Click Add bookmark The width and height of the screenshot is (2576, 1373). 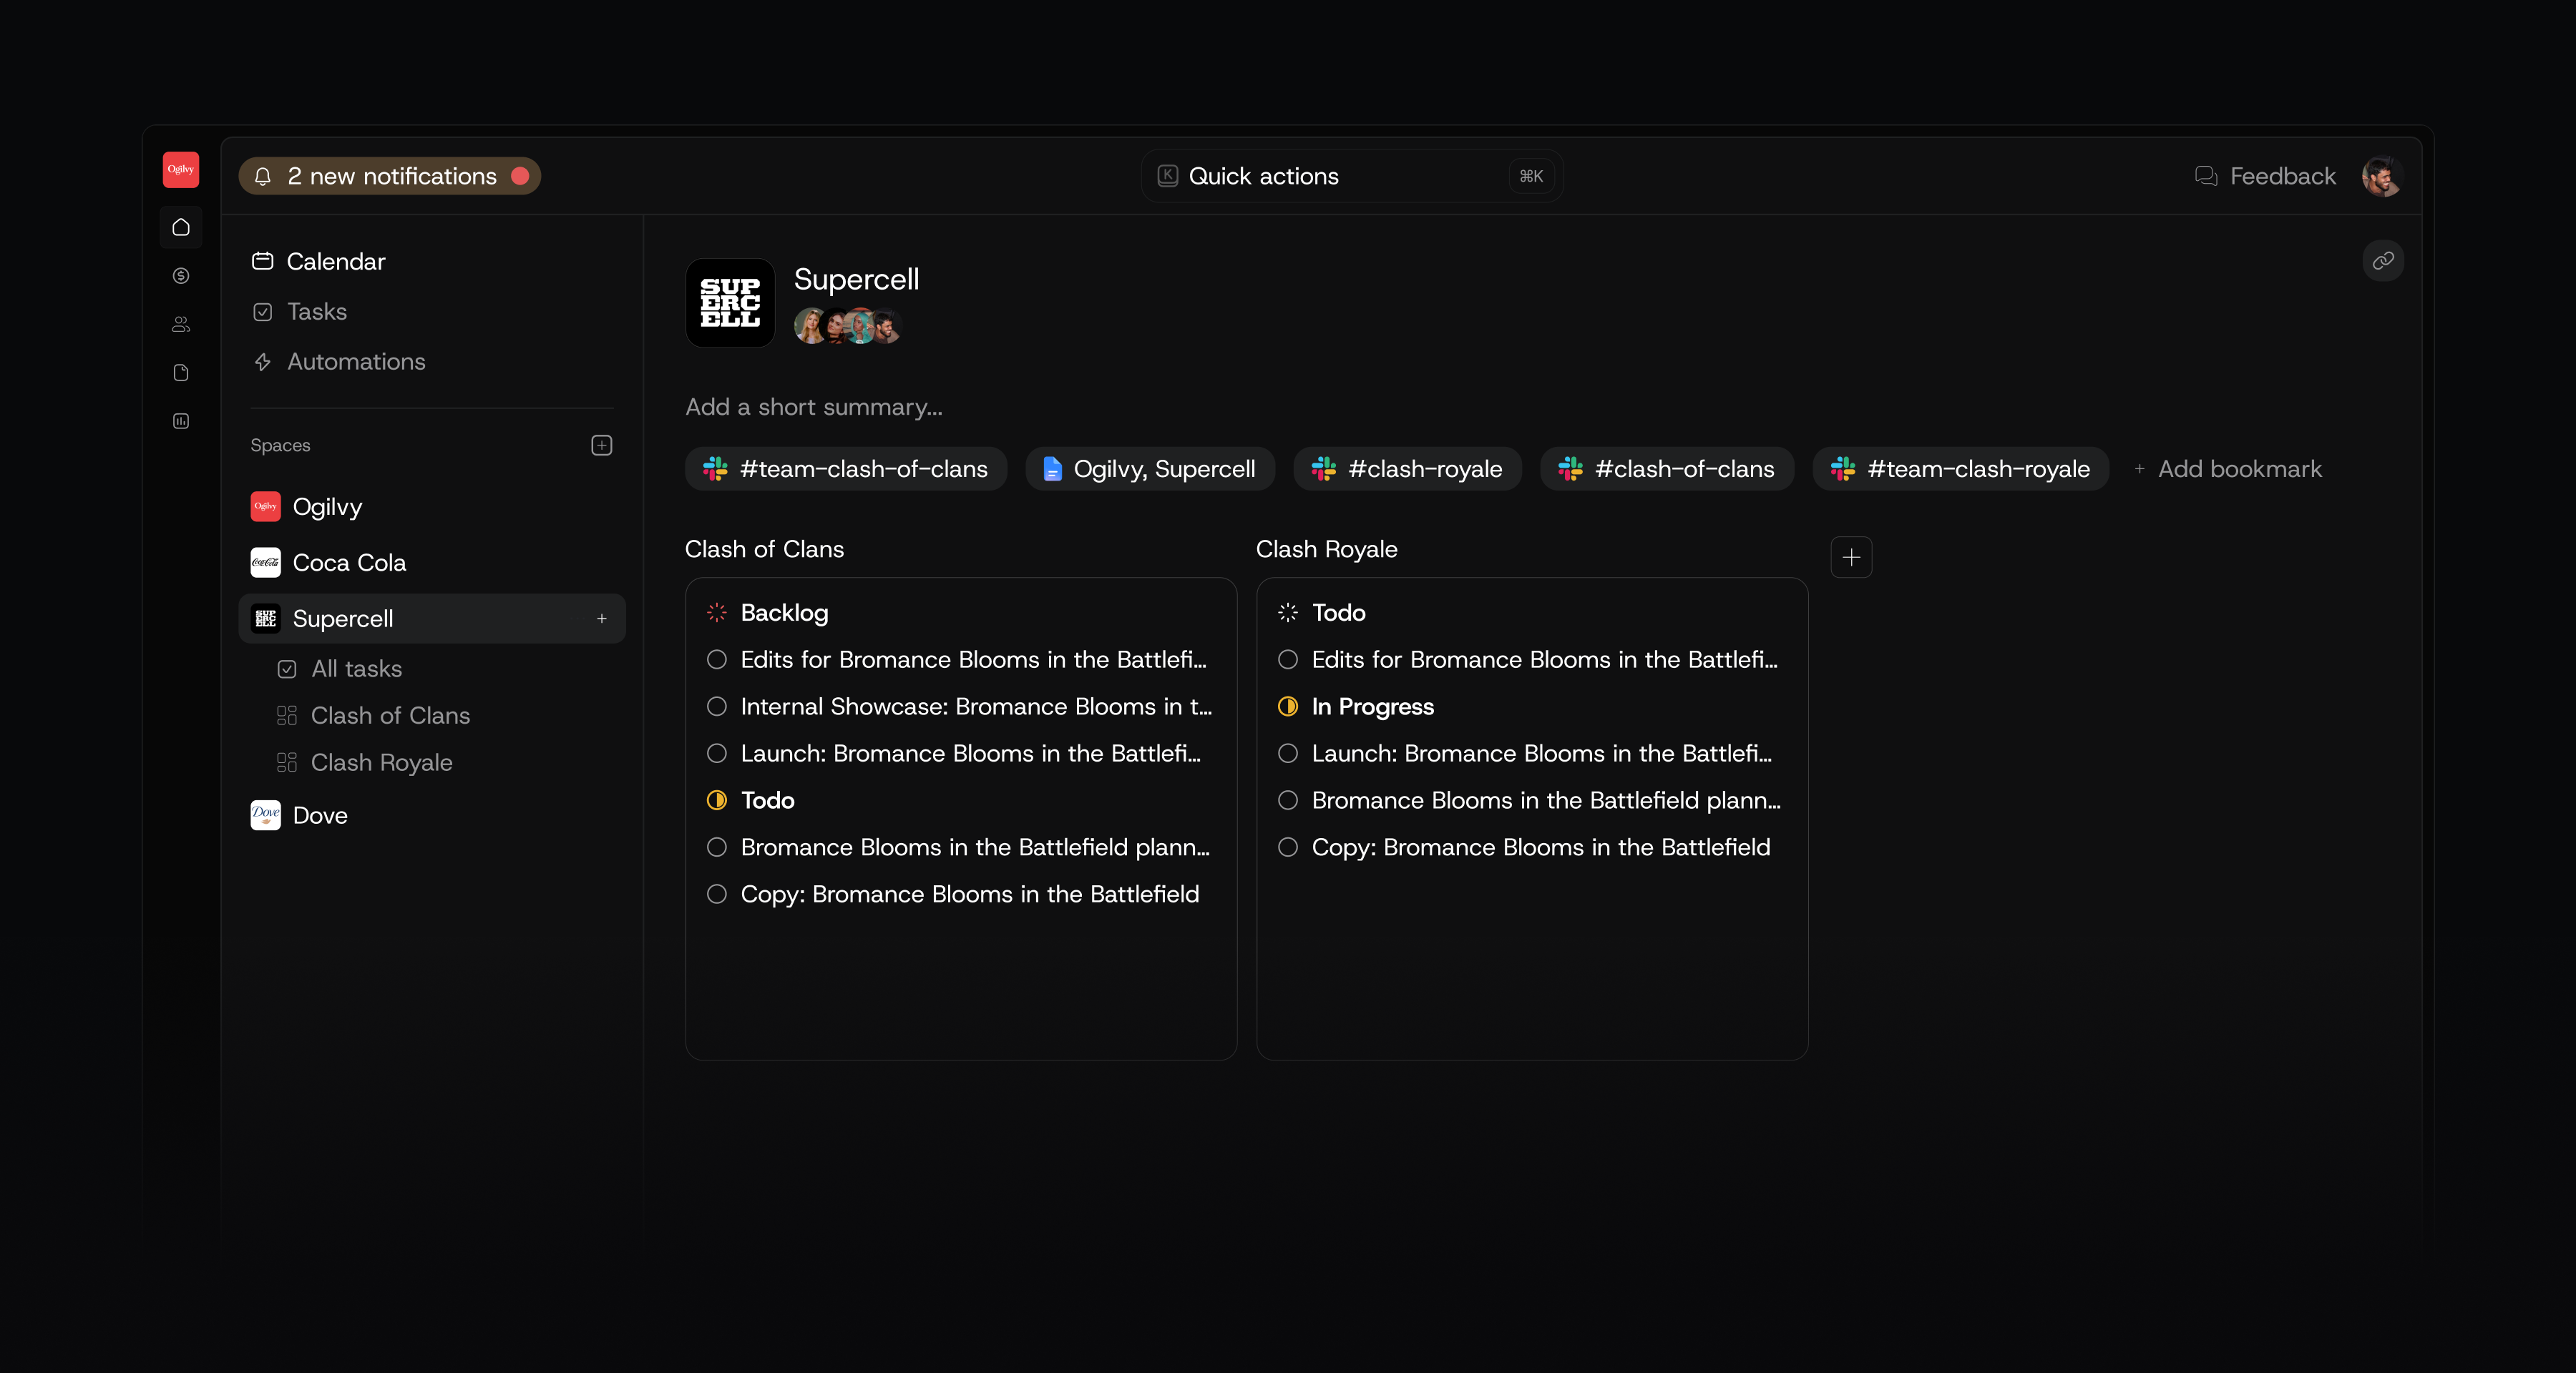click(2228, 468)
